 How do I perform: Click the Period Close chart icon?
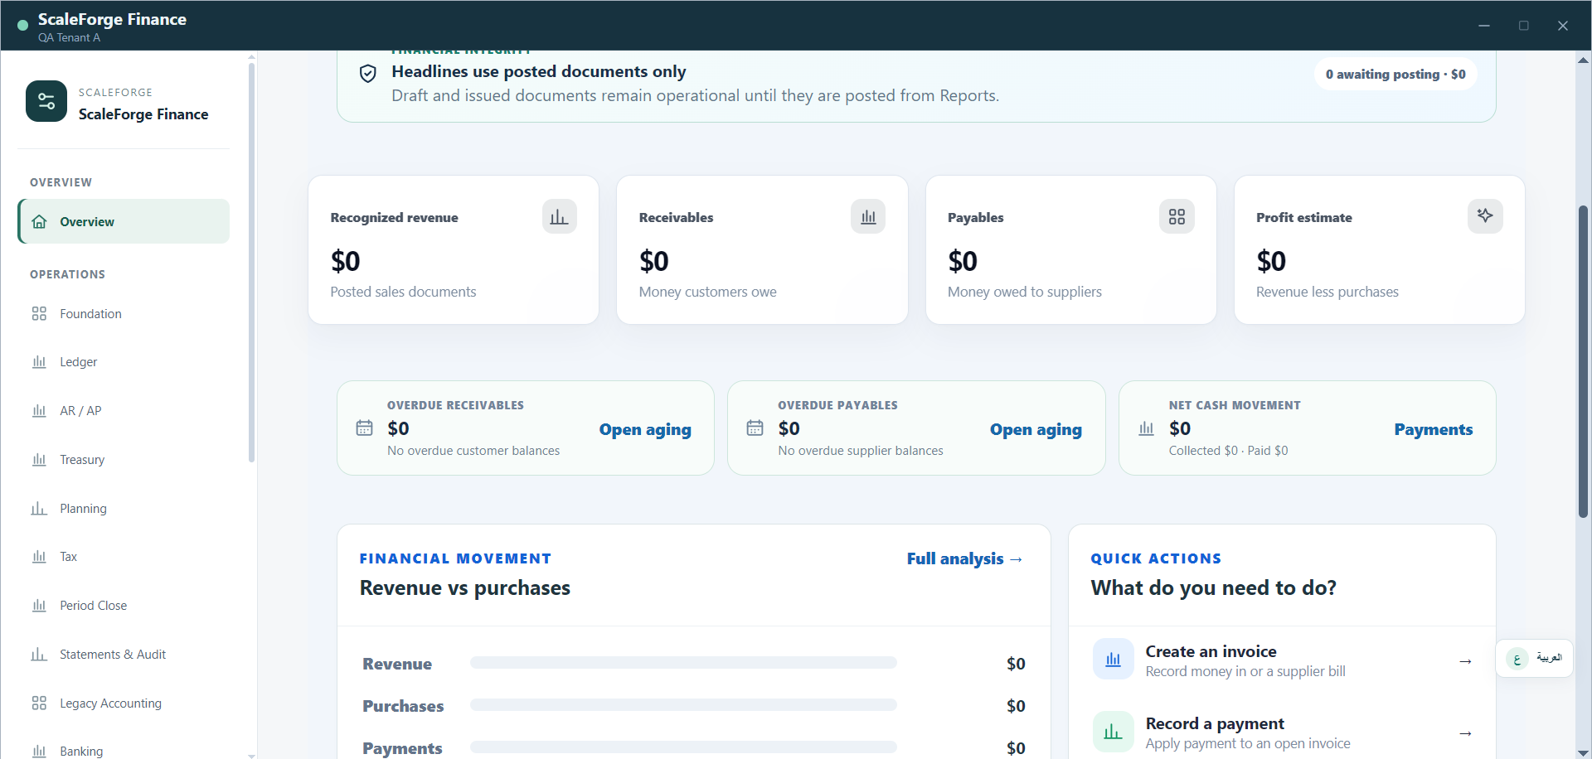pos(39,606)
